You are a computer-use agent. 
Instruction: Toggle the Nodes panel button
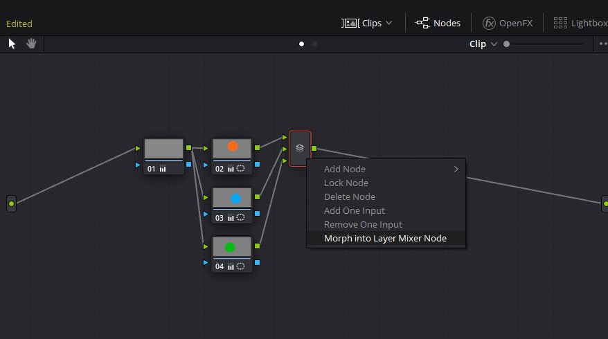click(438, 24)
